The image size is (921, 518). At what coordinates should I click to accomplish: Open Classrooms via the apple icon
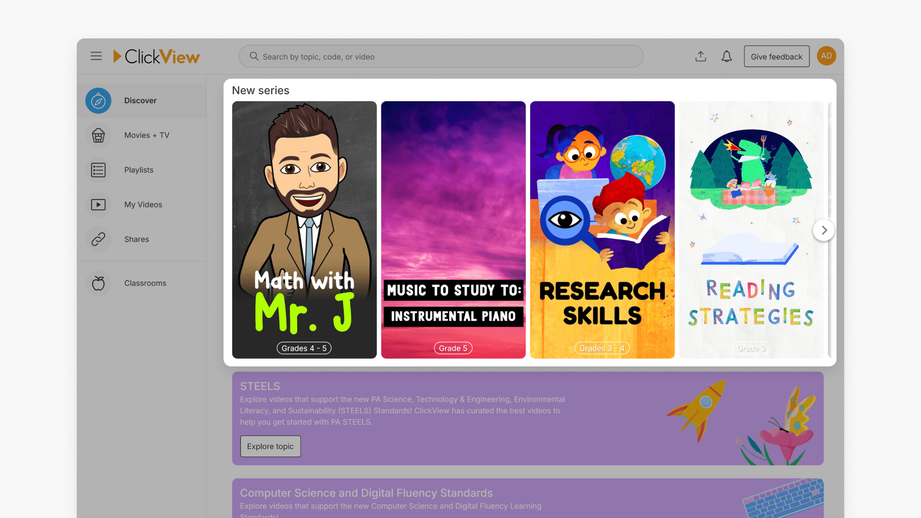[98, 283]
